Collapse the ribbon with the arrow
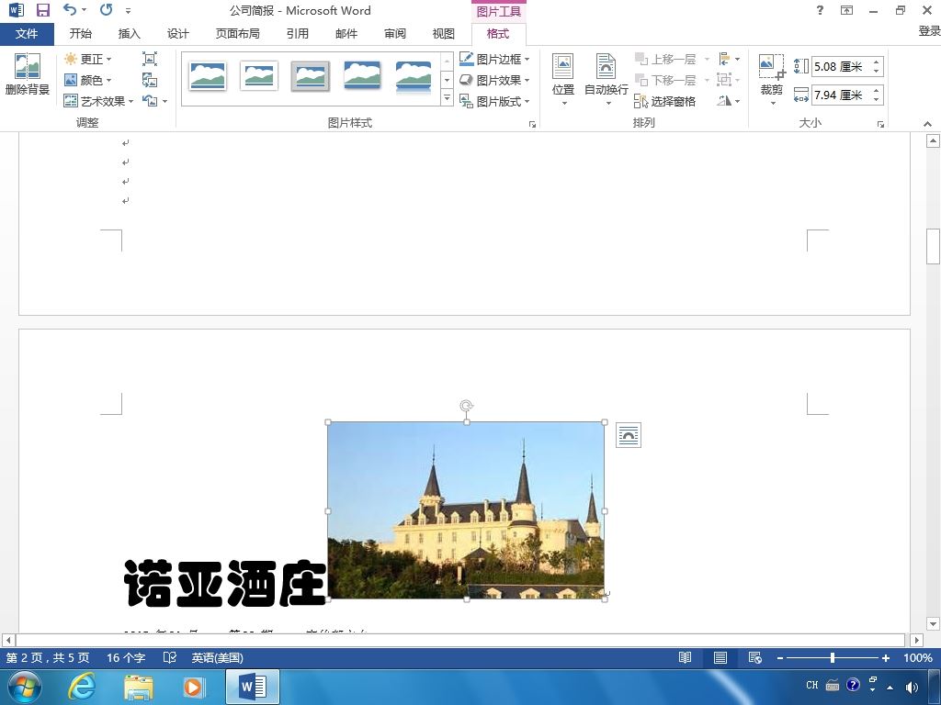Viewport: 941px width, 705px height. (928, 124)
